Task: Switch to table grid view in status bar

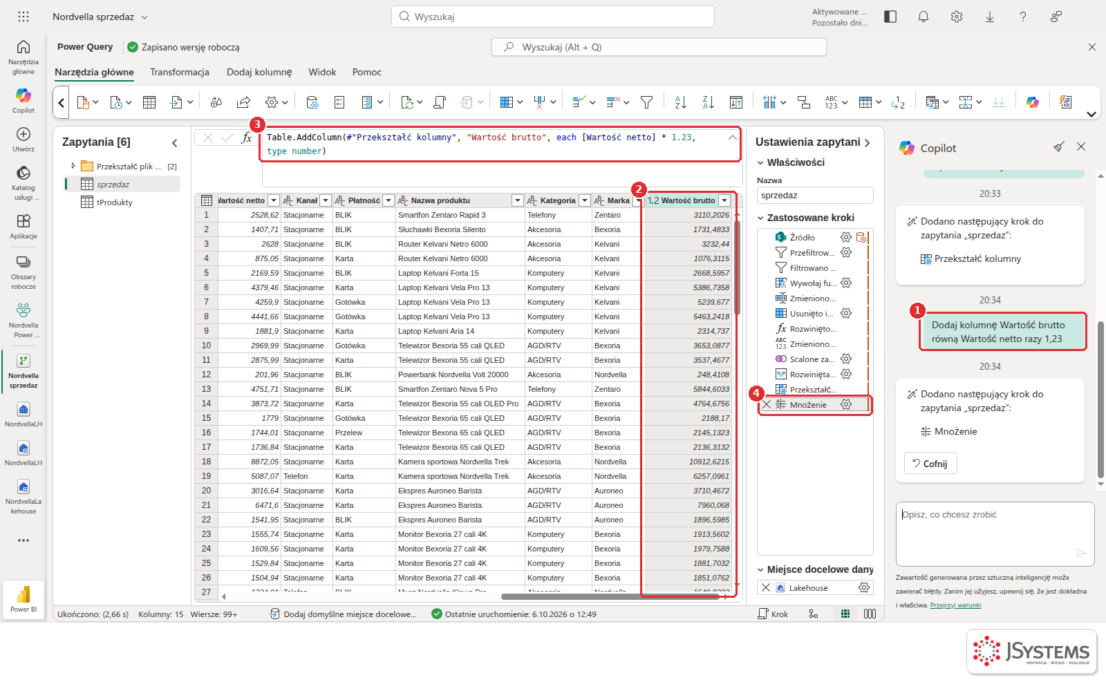Action: 845,614
